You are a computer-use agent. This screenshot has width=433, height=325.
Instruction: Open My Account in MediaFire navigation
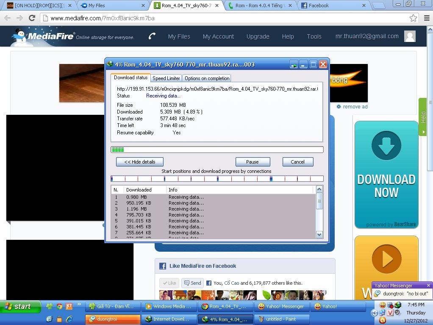[x=218, y=36]
